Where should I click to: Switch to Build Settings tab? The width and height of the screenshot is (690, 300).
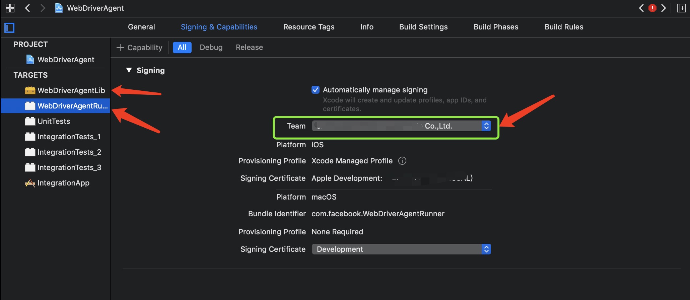point(423,27)
